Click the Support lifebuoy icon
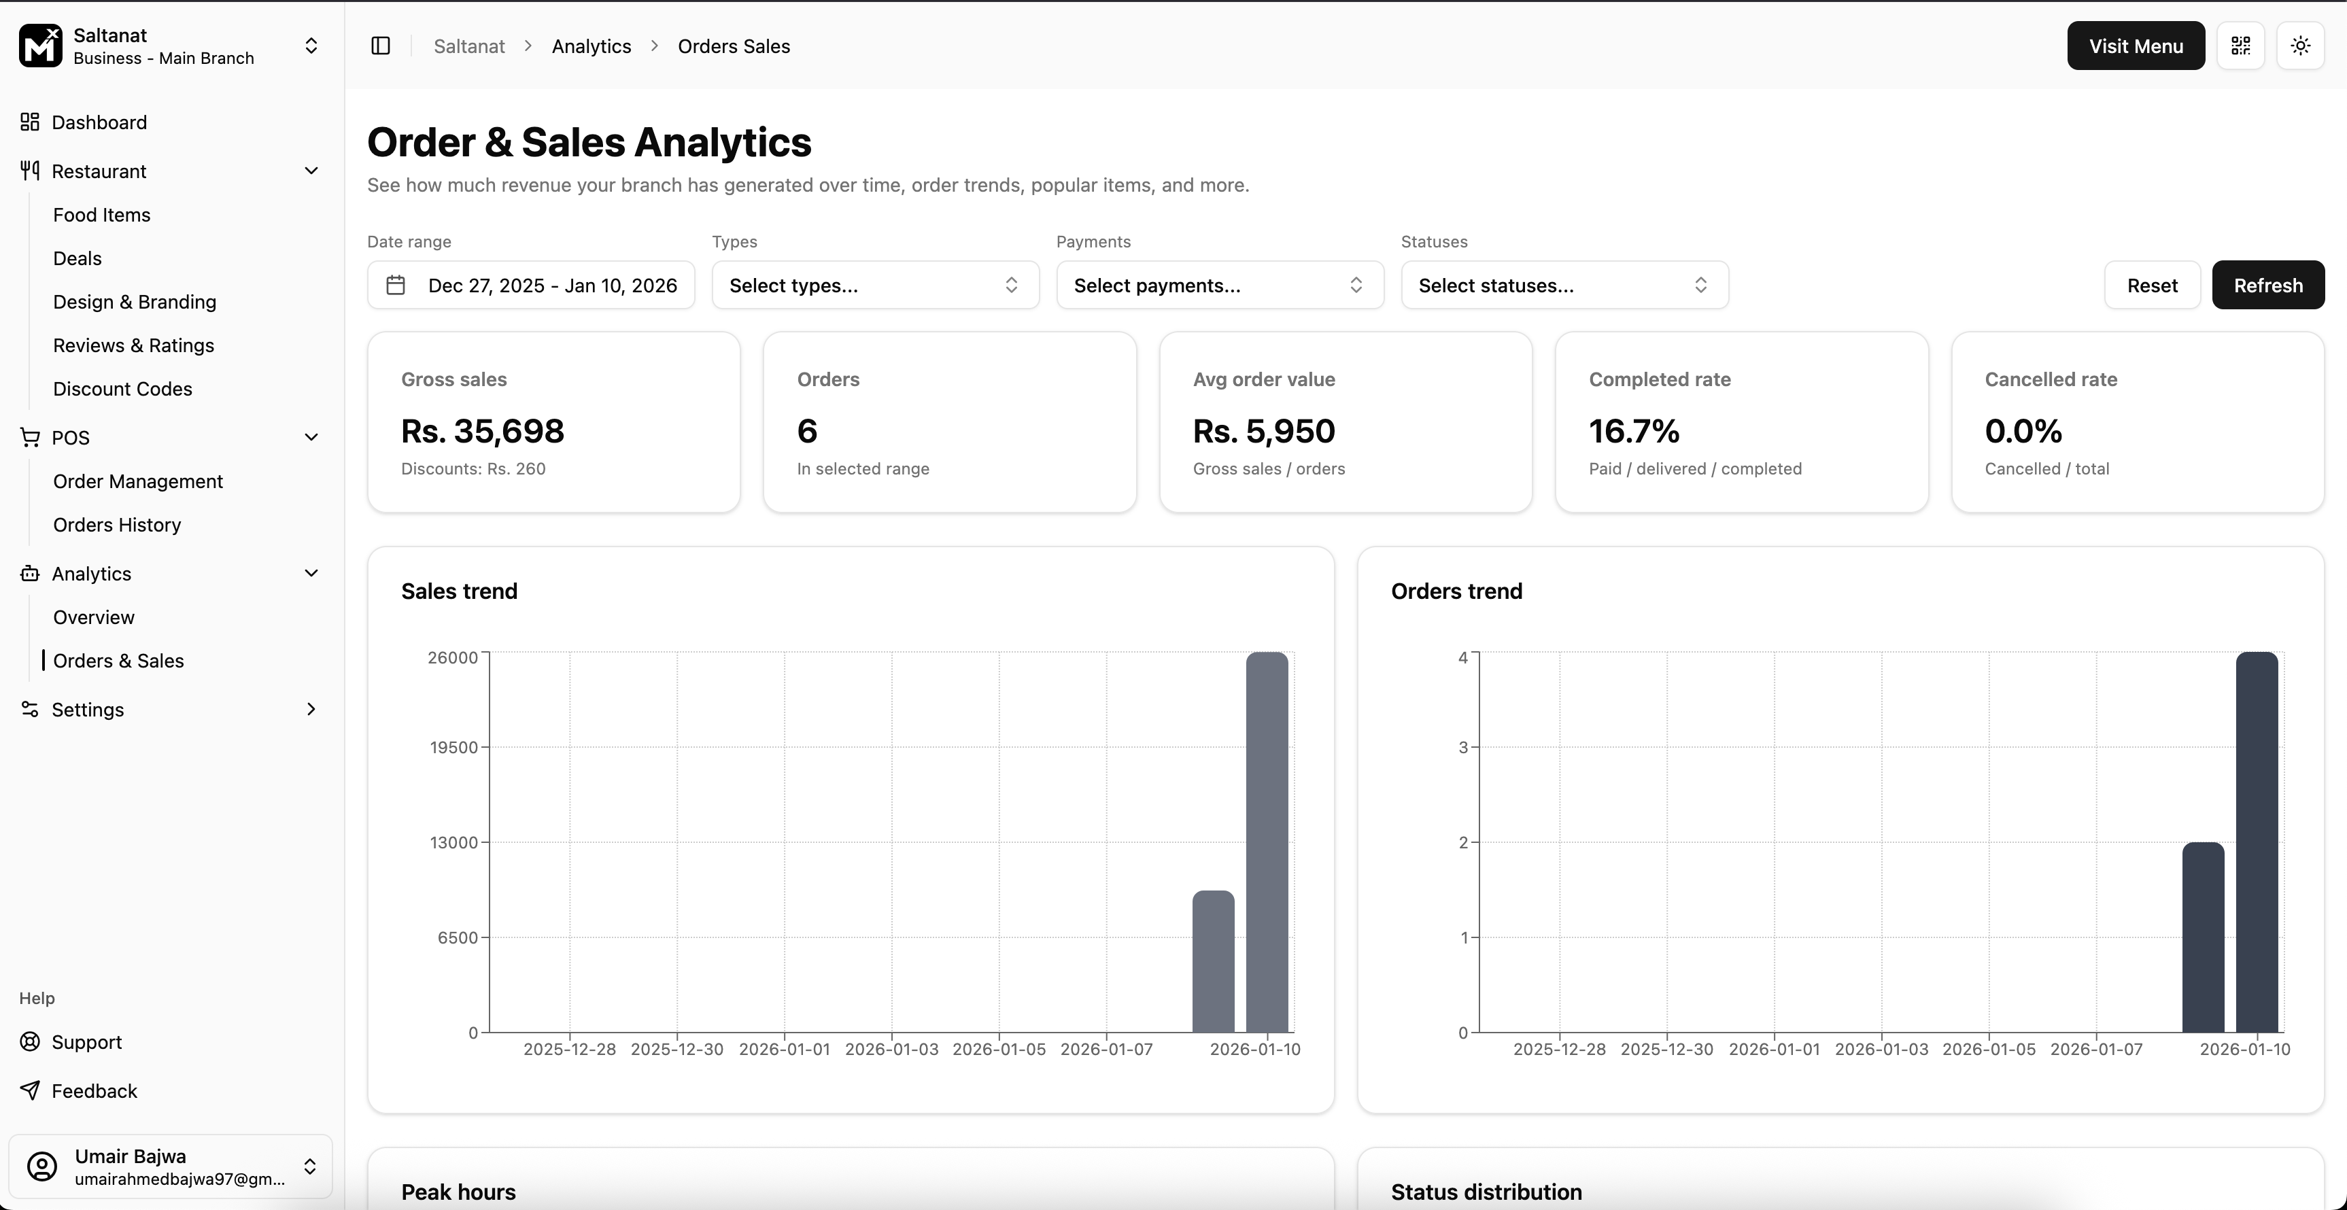The width and height of the screenshot is (2347, 1210). click(x=30, y=1041)
